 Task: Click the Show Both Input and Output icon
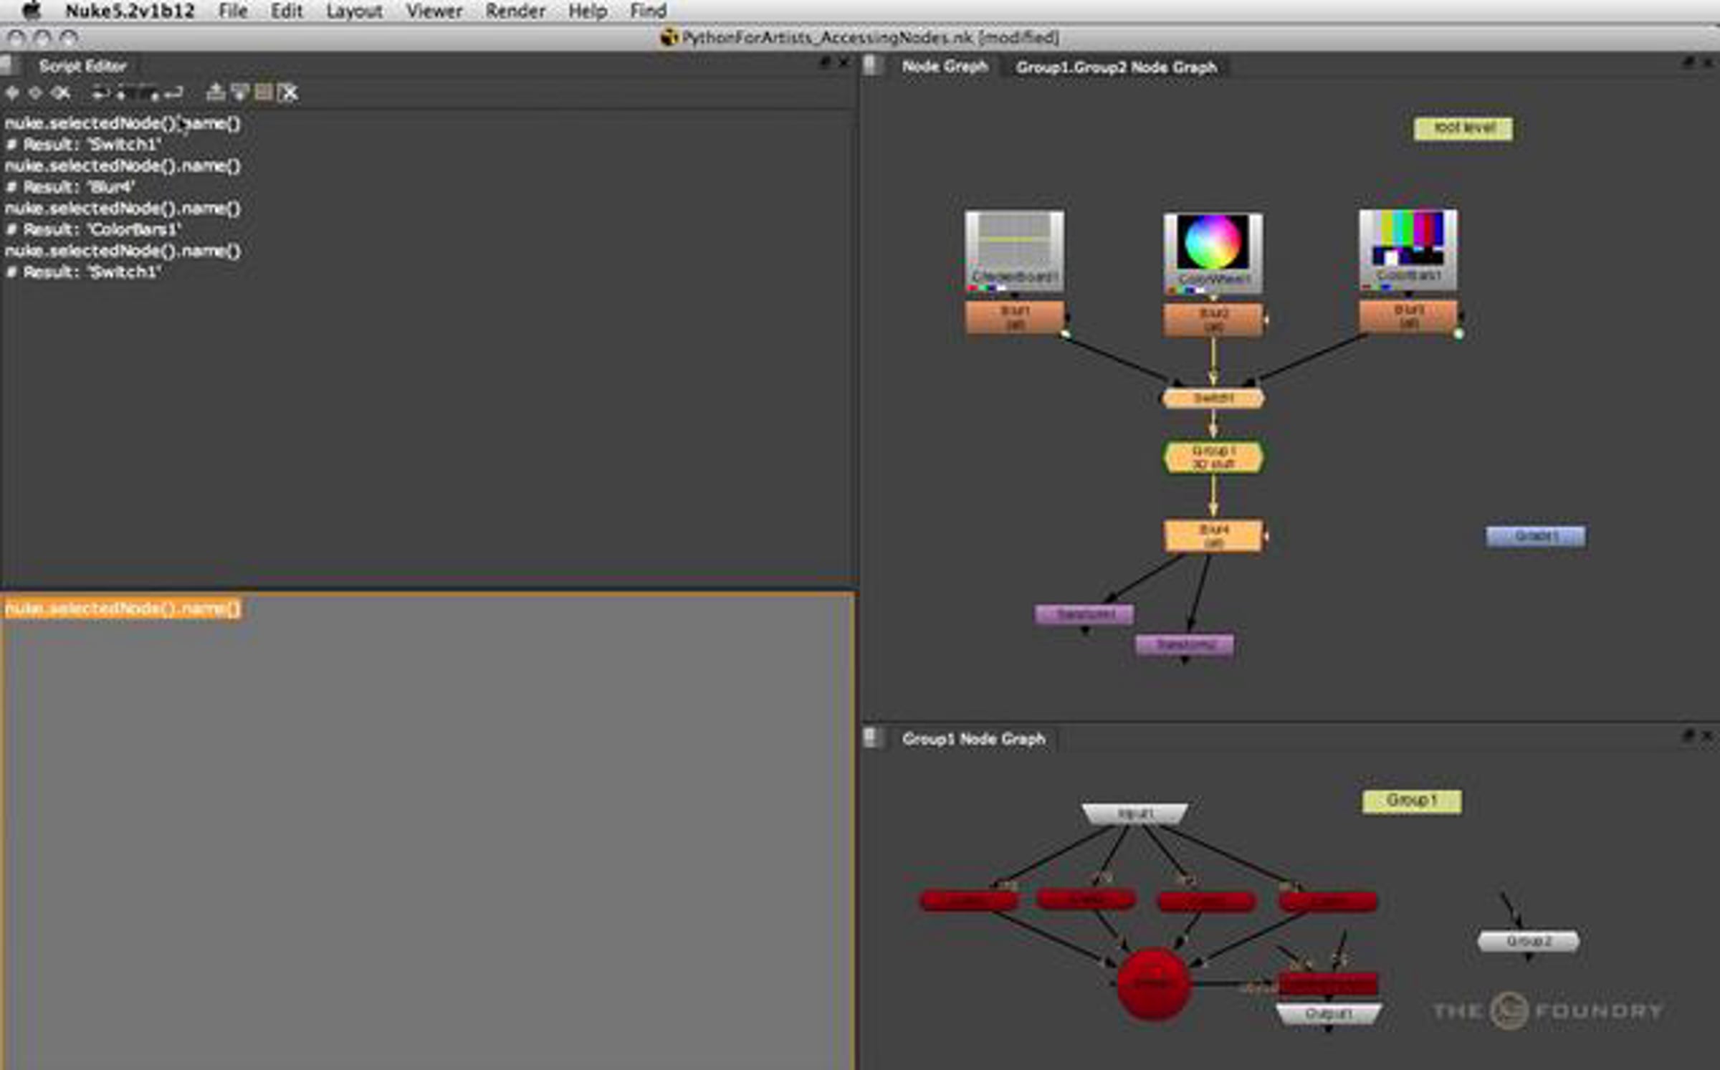(264, 92)
